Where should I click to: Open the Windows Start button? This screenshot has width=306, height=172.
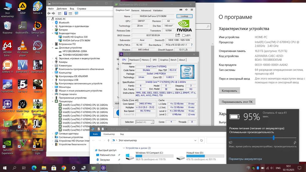point(5,168)
